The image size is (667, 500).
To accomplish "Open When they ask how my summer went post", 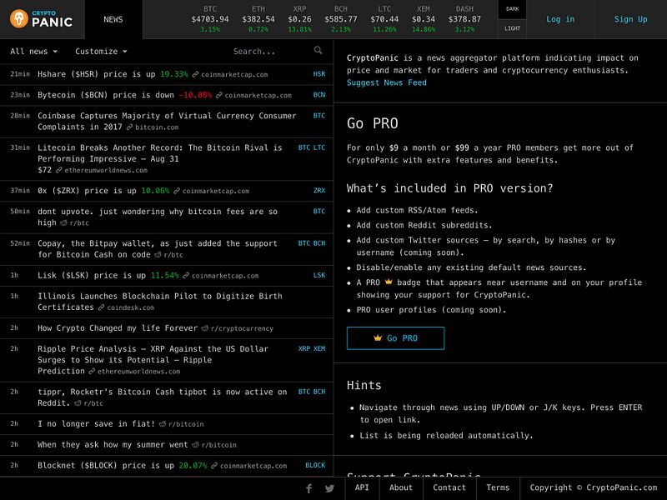I will (x=113, y=444).
